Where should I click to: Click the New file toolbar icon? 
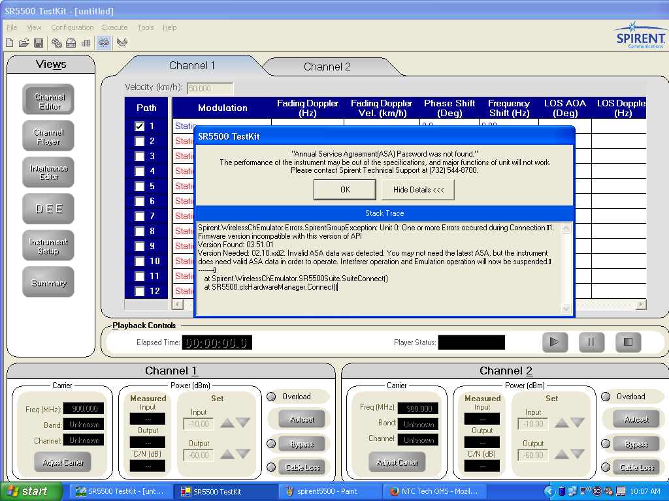(9, 43)
